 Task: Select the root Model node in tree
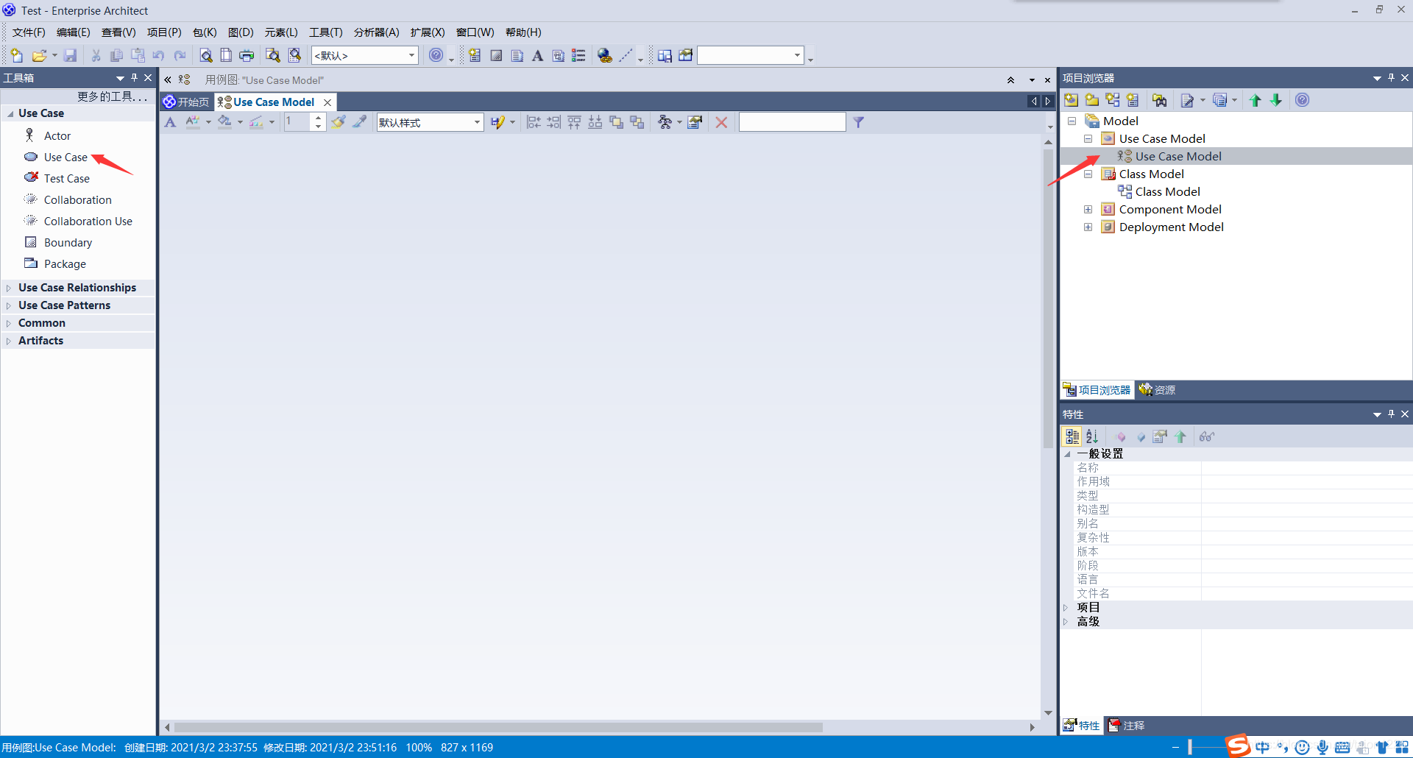(x=1120, y=121)
